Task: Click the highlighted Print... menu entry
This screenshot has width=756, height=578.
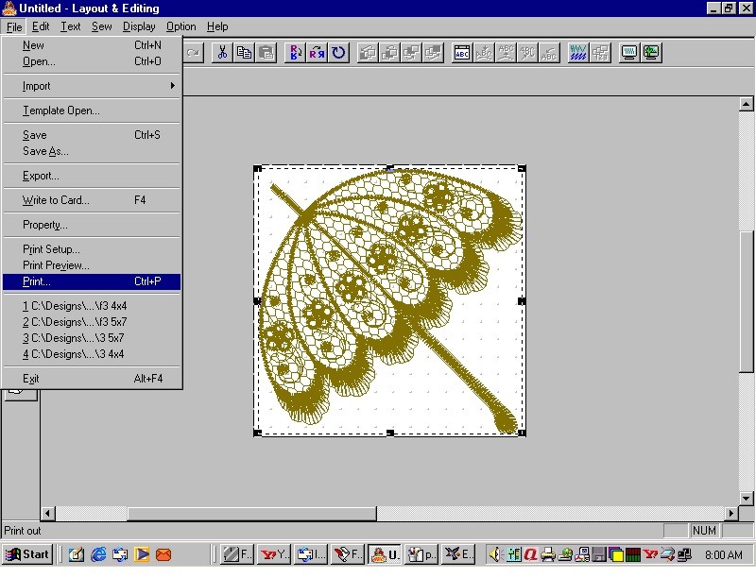Action: coord(92,281)
